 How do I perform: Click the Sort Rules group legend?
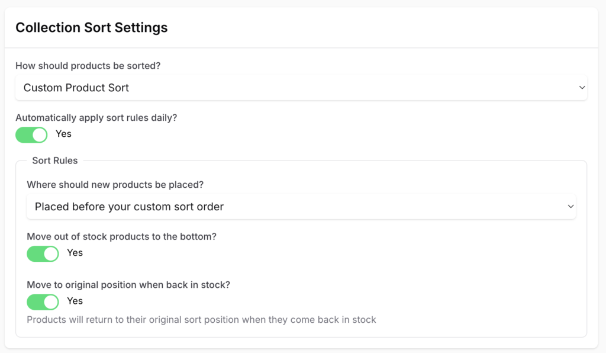[54, 161]
